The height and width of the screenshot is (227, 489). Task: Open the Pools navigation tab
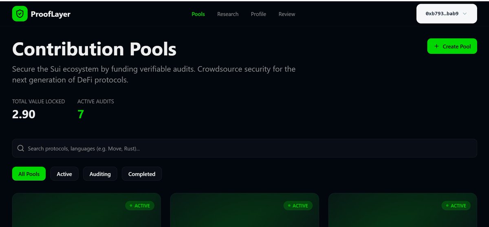[x=198, y=14]
